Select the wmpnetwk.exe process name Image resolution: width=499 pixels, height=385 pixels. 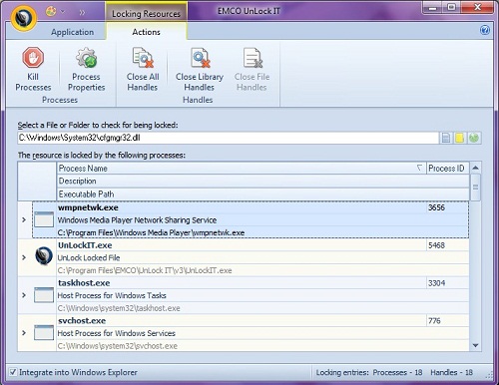(x=88, y=207)
